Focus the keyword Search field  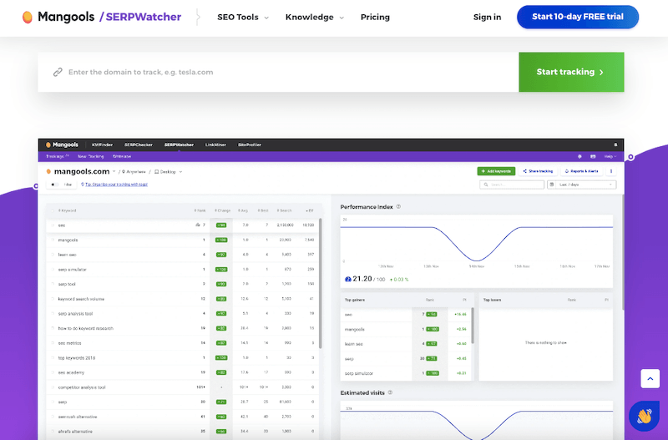pyautogui.click(x=512, y=185)
